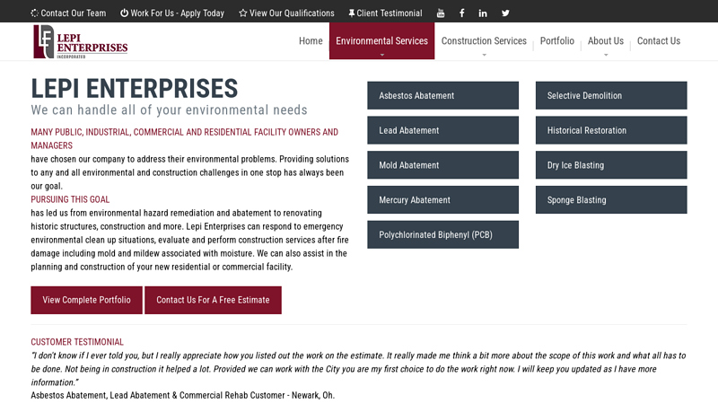Click the View Complete Portfolio button
The width and height of the screenshot is (718, 404).
pos(86,300)
